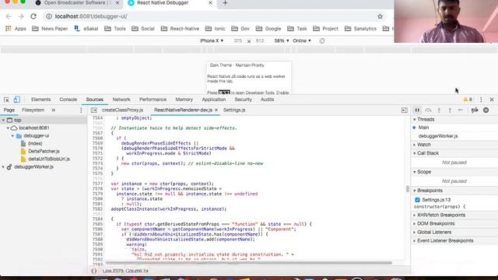Image resolution: width=498 pixels, height=280 pixels.
Task: Click the hide navigator panel icon
Action: pos(93,110)
